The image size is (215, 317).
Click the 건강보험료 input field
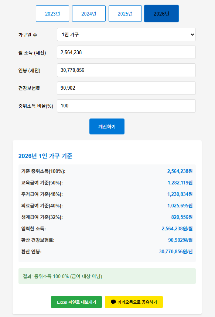tap(126, 88)
